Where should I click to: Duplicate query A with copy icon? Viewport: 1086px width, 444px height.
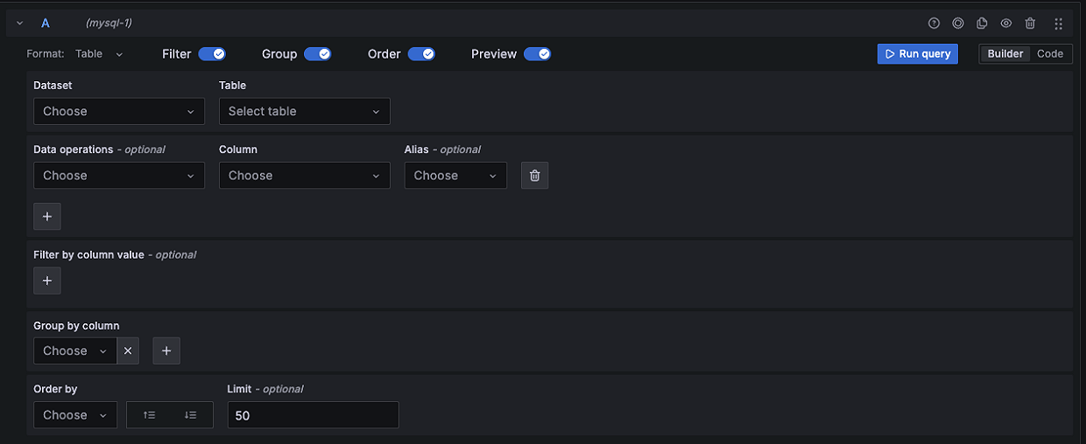(982, 24)
